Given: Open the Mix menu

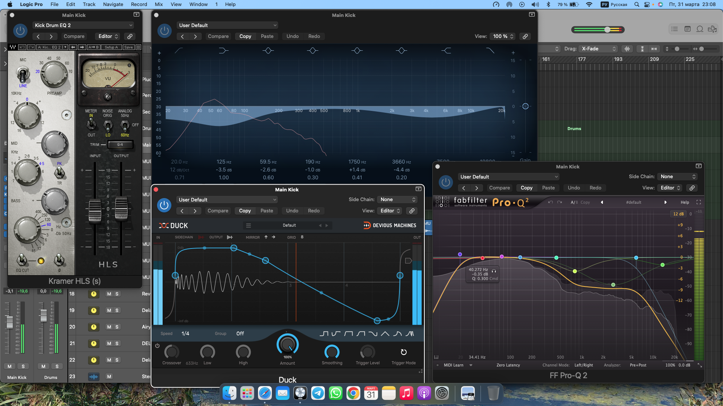Looking at the screenshot, I should pyautogui.click(x=159, y=4).
